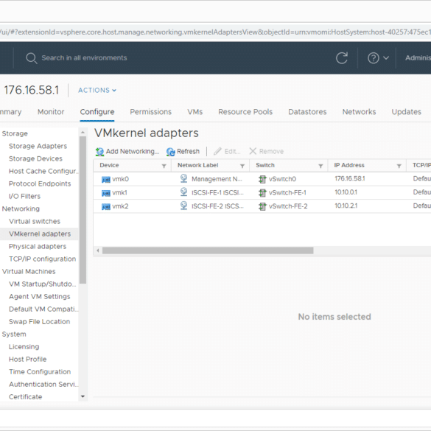Select the vmk2 adapter device icon
Image resolution: width=431 pixels, height=431 pixels.
point(106,206)
